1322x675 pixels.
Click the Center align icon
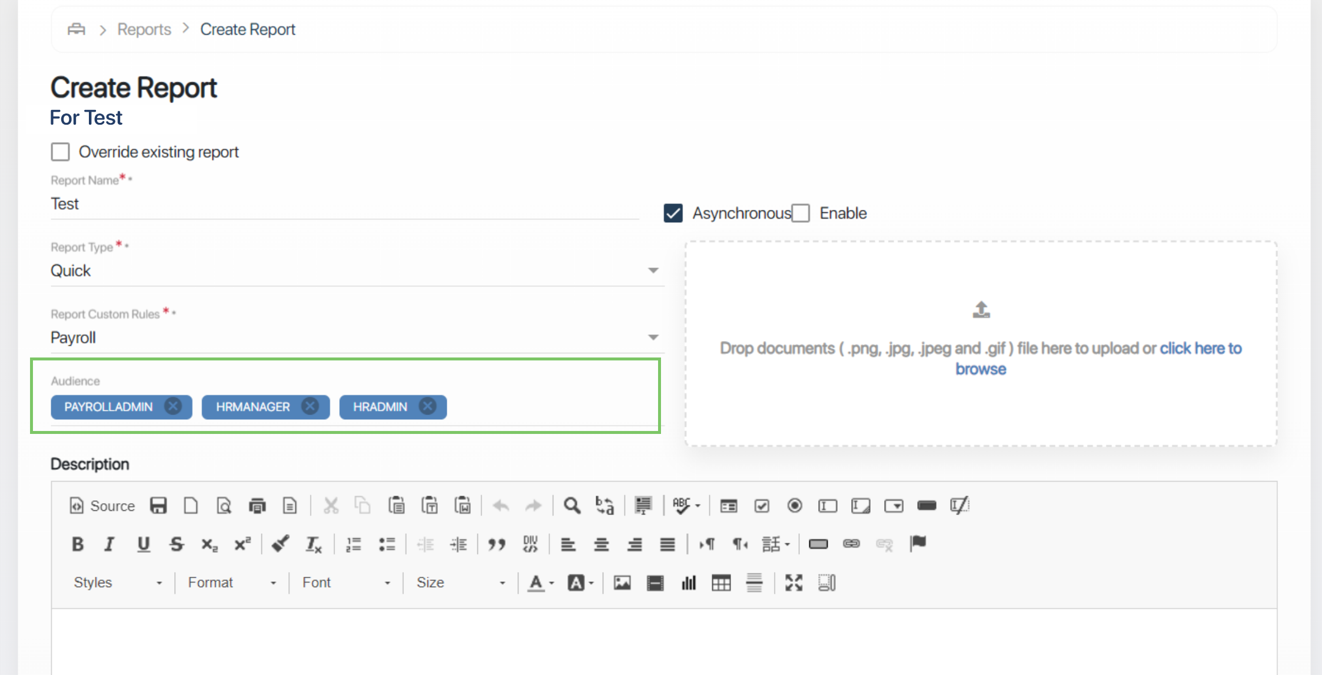(601, 544)
